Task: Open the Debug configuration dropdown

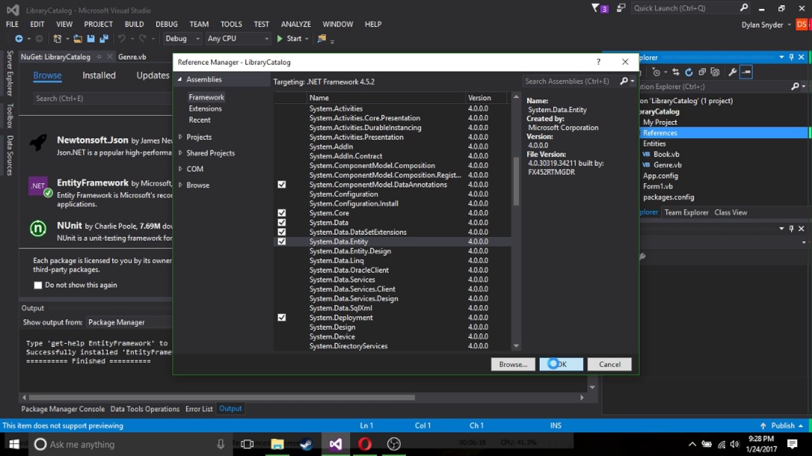Action: point(181,39)
